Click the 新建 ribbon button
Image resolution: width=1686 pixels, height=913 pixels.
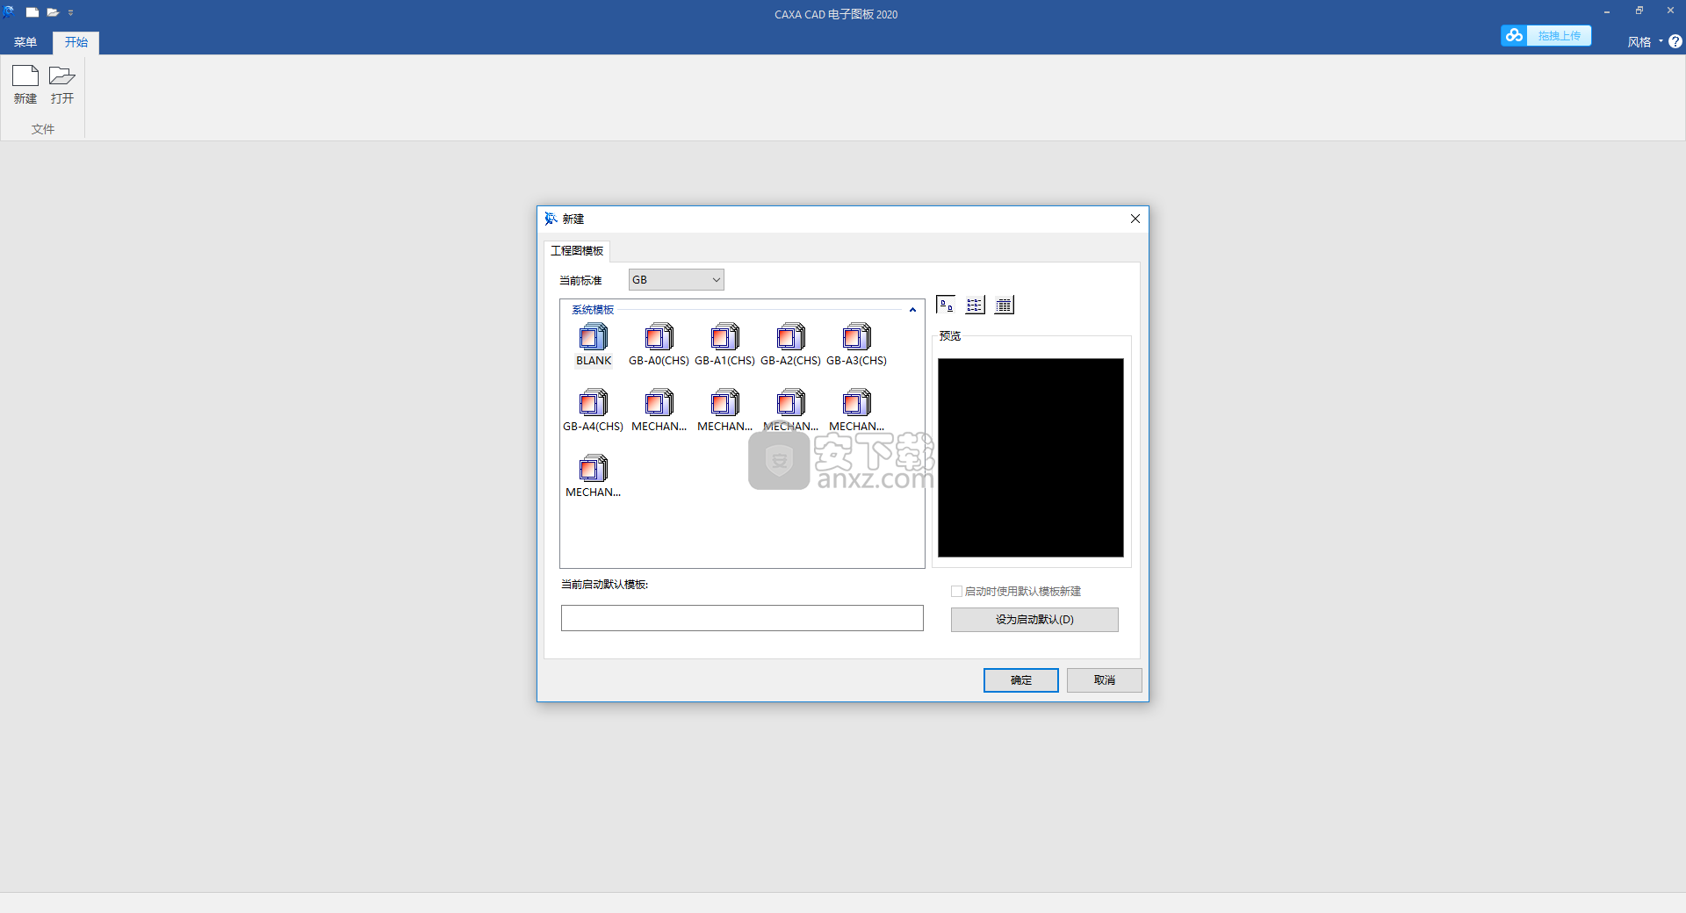[x=25, y=84]
